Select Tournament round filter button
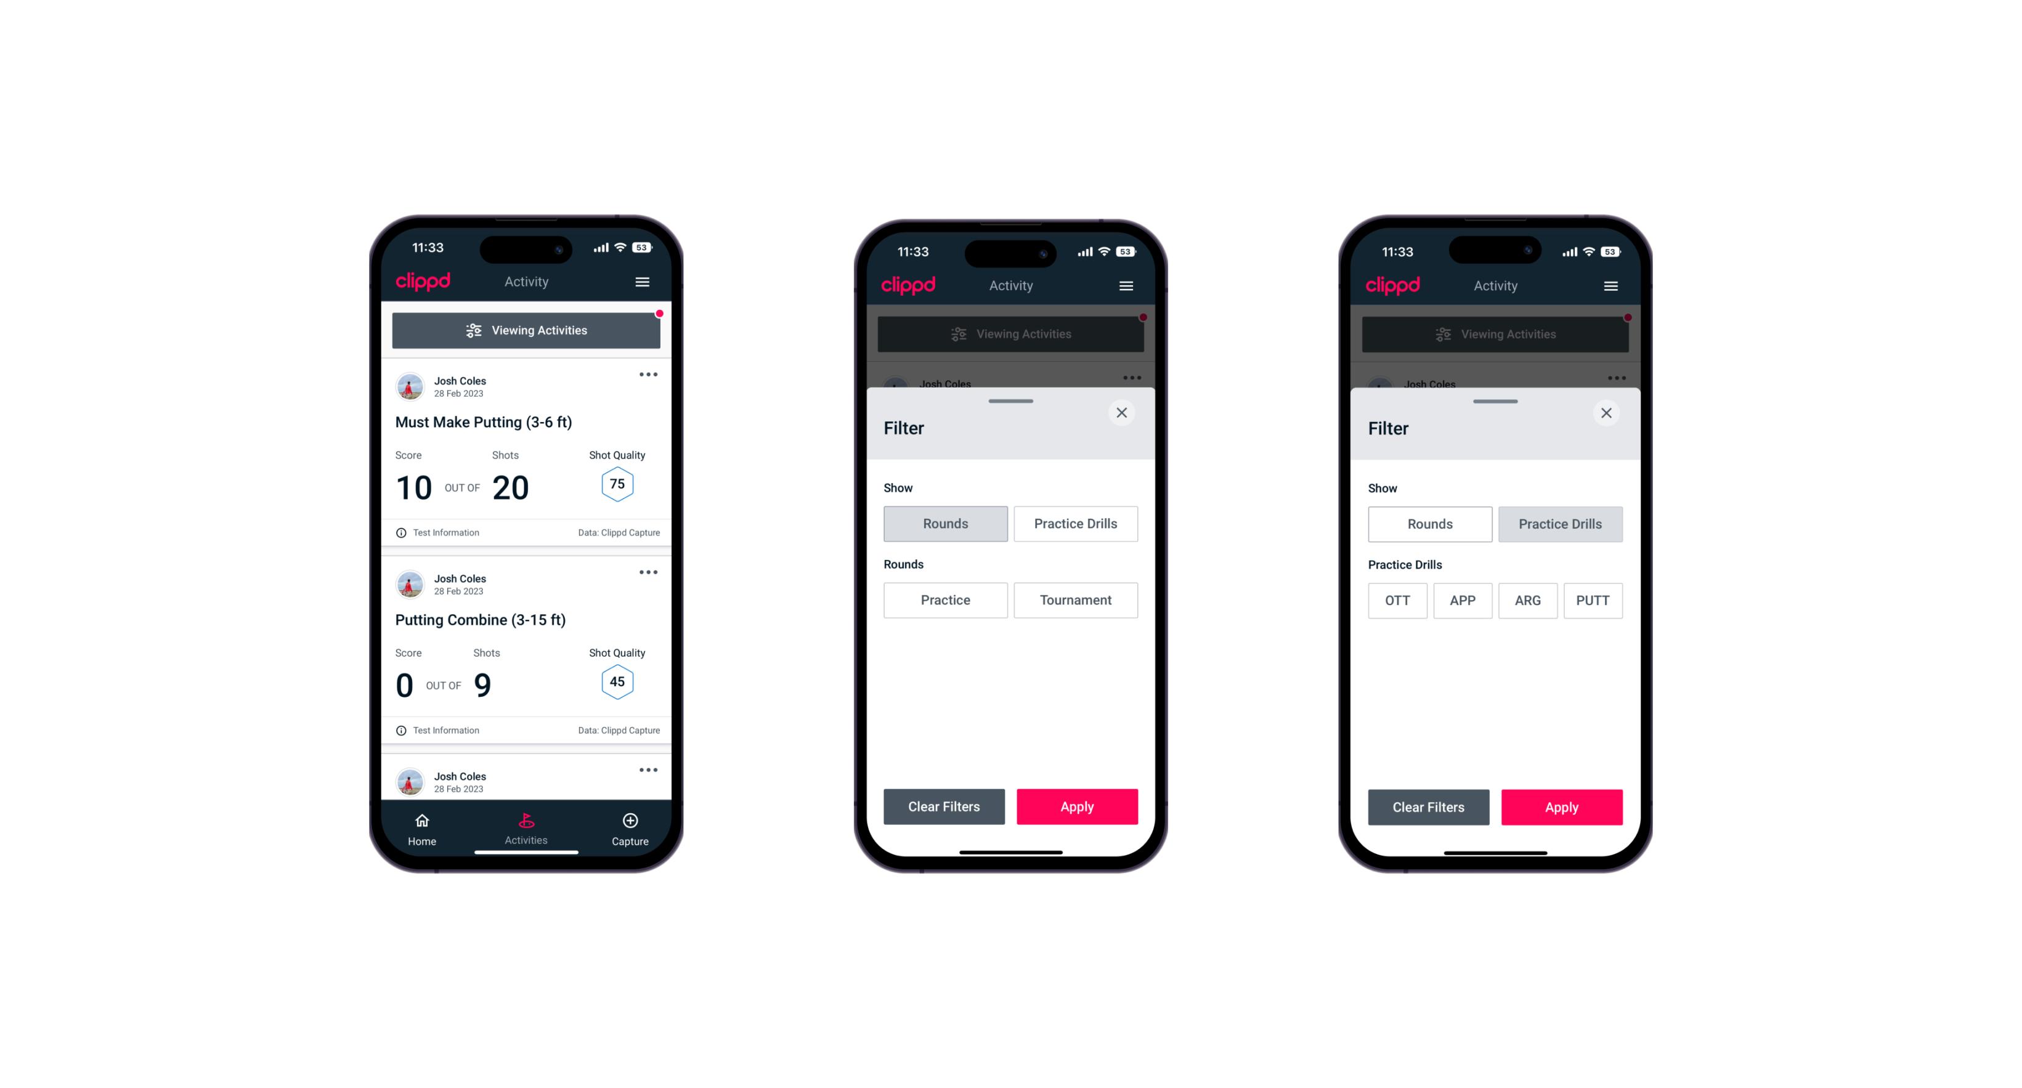2022x1088 pixels. 1076,599
